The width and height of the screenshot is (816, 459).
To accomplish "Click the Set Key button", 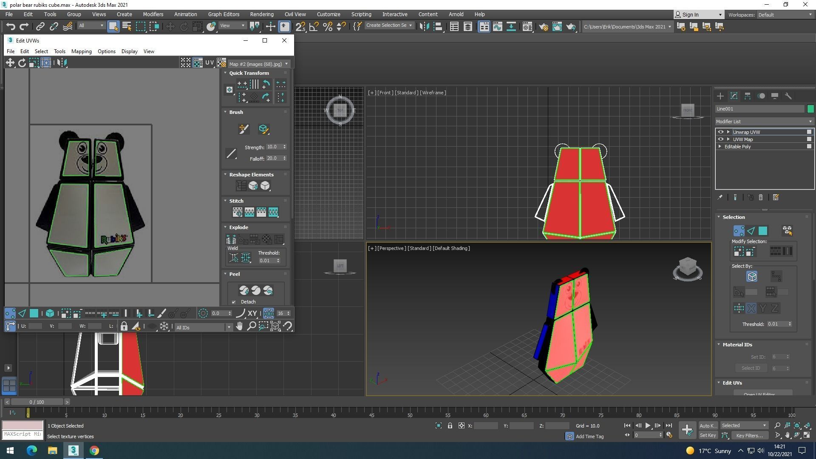I will tap(708, 435).
